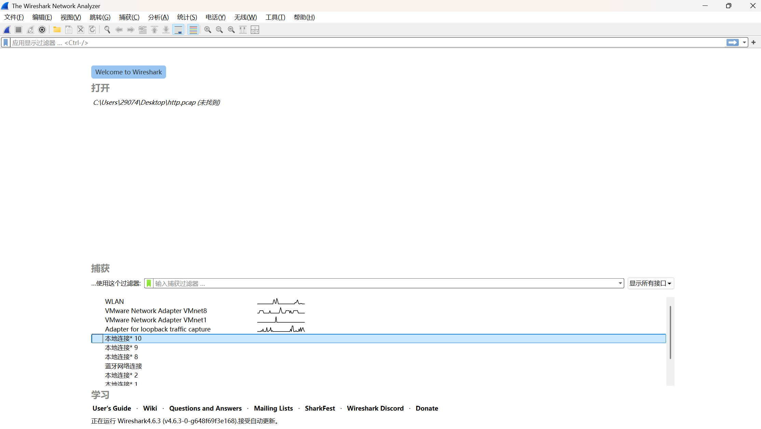Click the find packet magnifier icon

click(107, 30)
